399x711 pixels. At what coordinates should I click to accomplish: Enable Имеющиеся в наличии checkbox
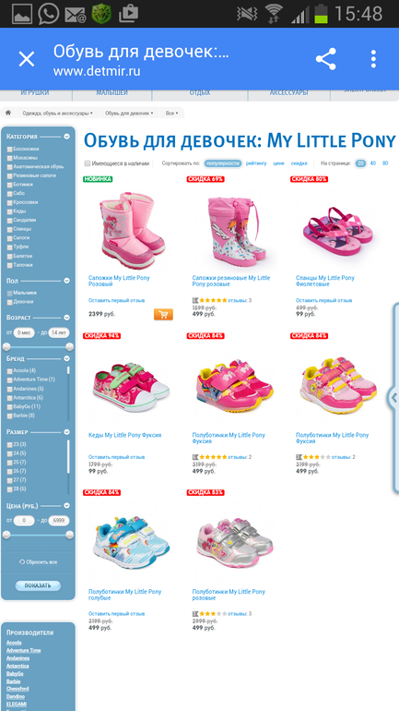point(88,163)
